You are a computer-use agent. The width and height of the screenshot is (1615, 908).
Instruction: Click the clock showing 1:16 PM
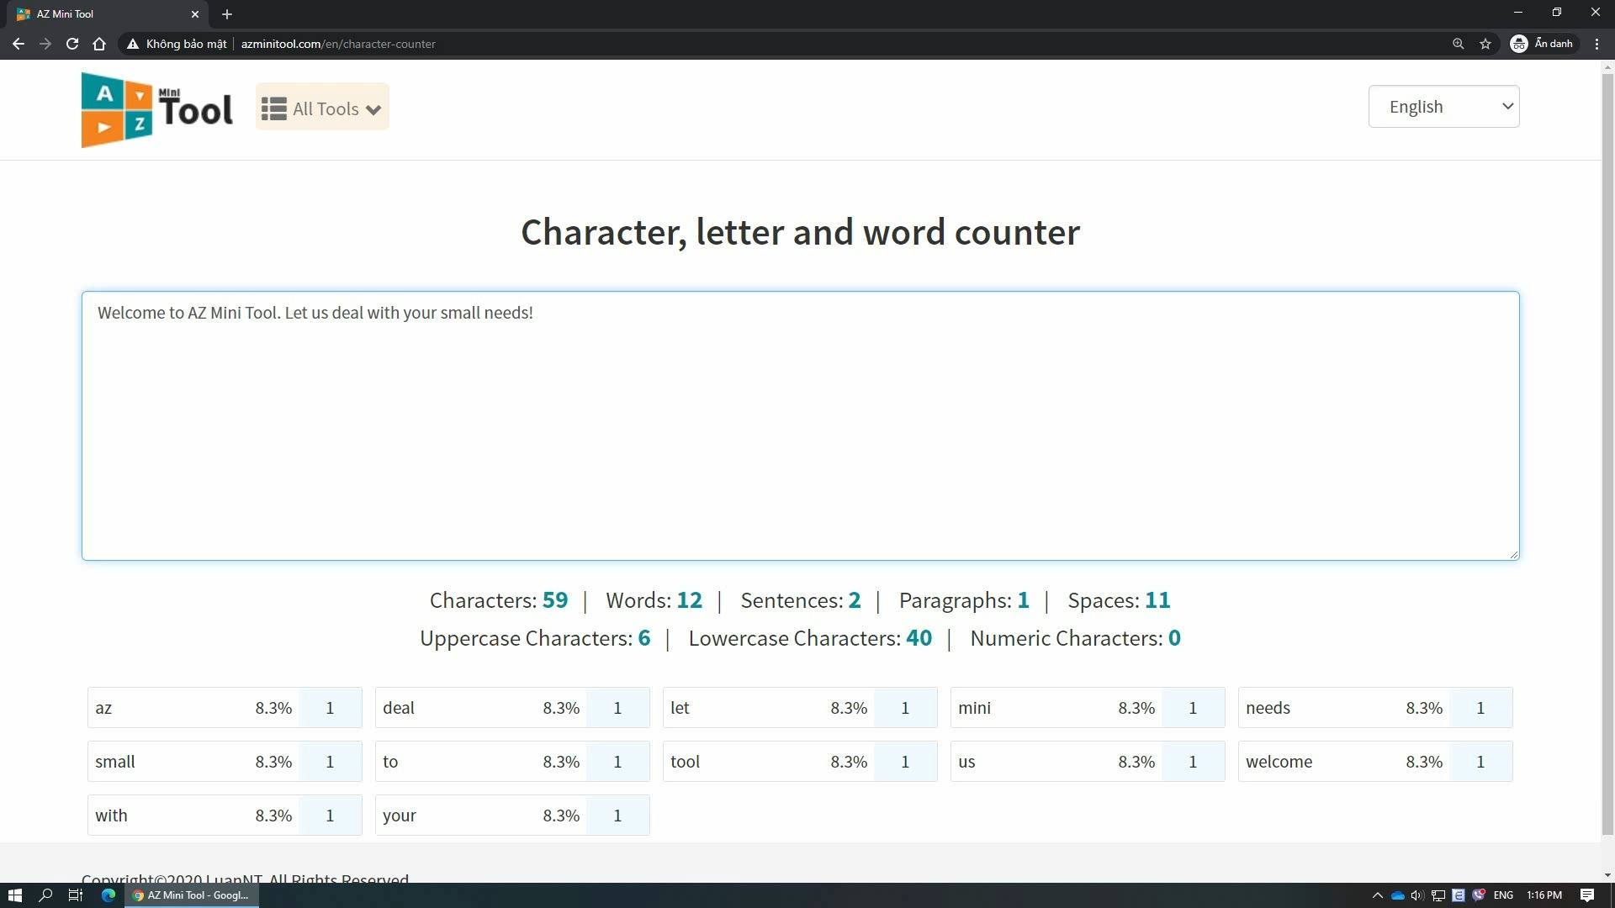[1544, 895]
